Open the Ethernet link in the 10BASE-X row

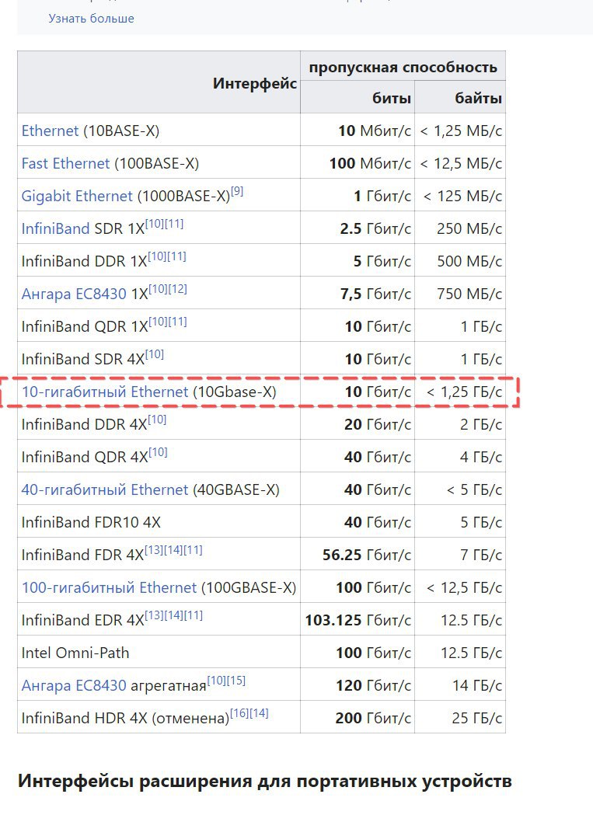click(50, 131)
